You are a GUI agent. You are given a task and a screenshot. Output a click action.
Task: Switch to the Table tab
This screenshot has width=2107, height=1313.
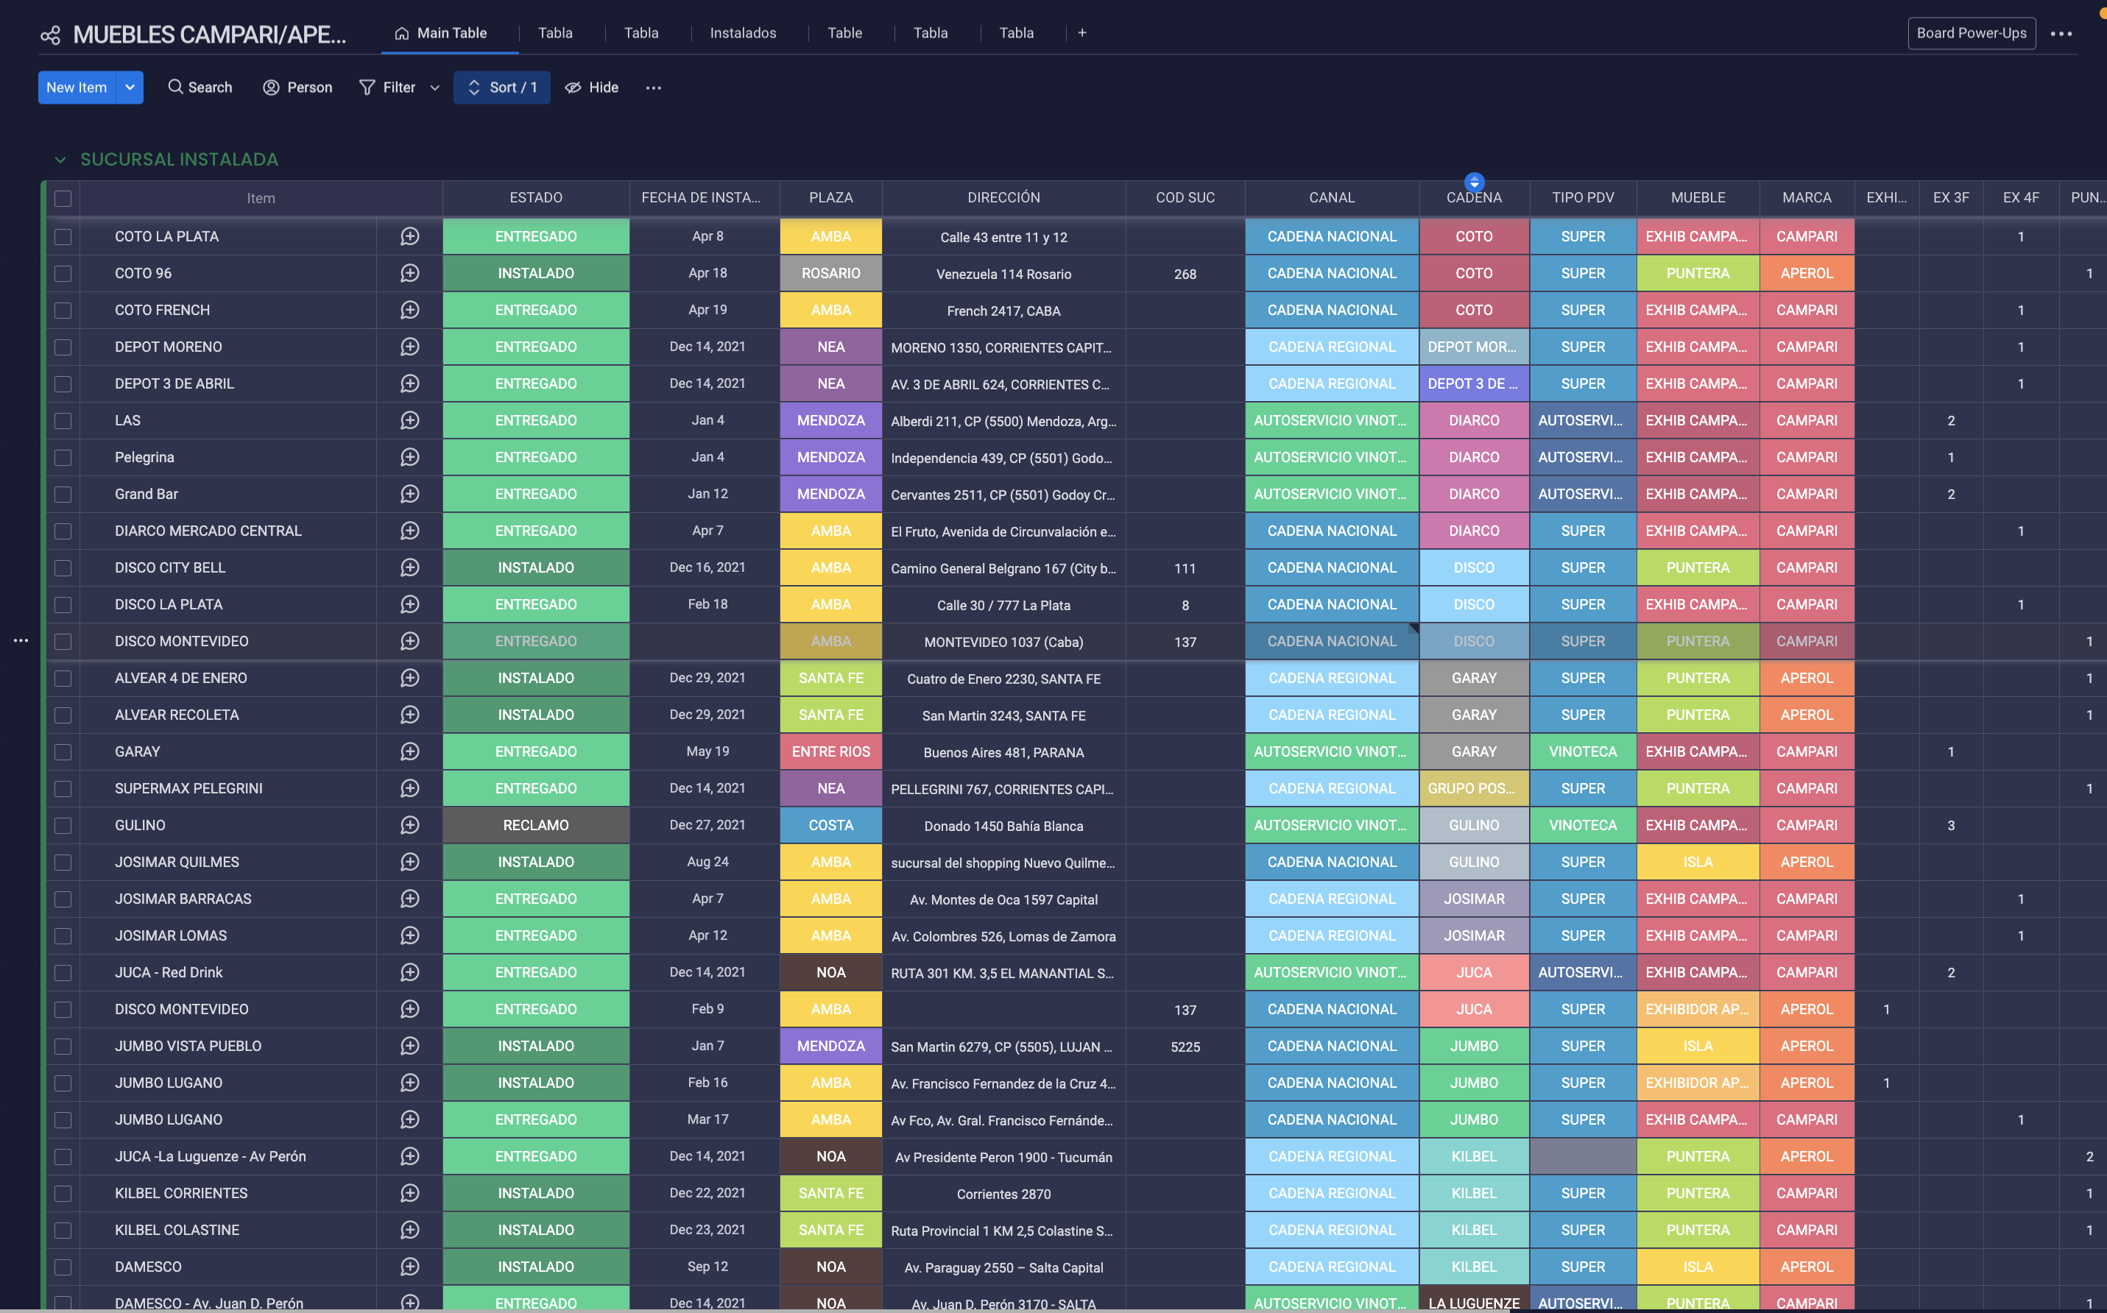point(844,33)
